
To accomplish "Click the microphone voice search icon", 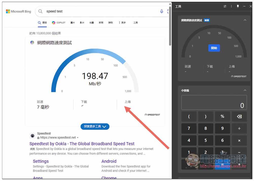I will (162, 11).
